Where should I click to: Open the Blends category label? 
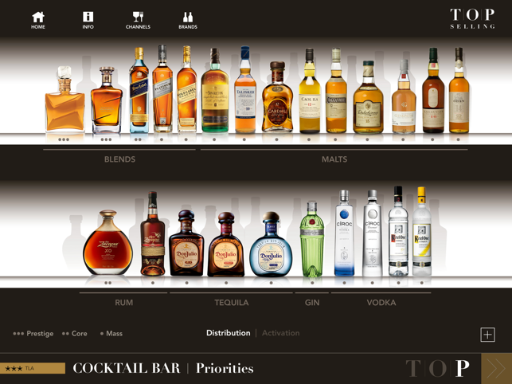point(119,159)
